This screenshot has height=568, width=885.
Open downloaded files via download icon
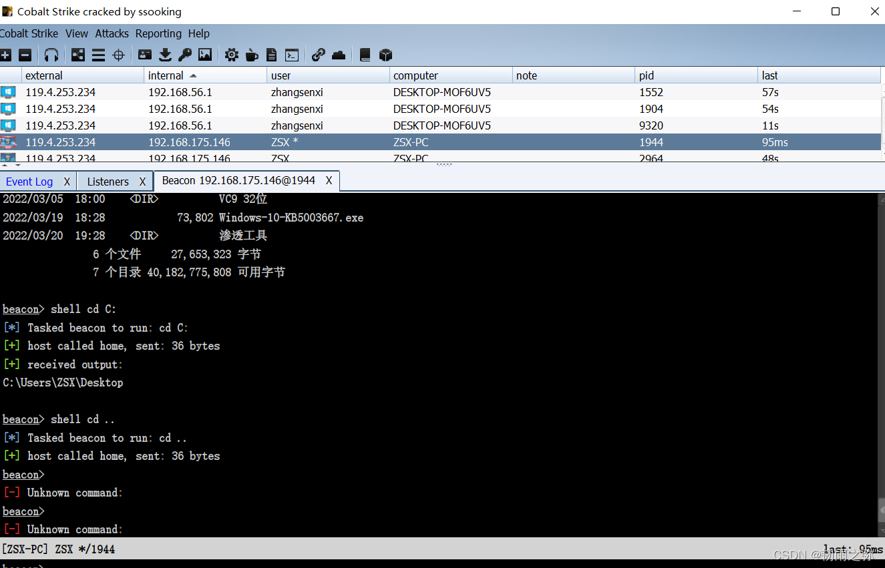click(165, 55)
